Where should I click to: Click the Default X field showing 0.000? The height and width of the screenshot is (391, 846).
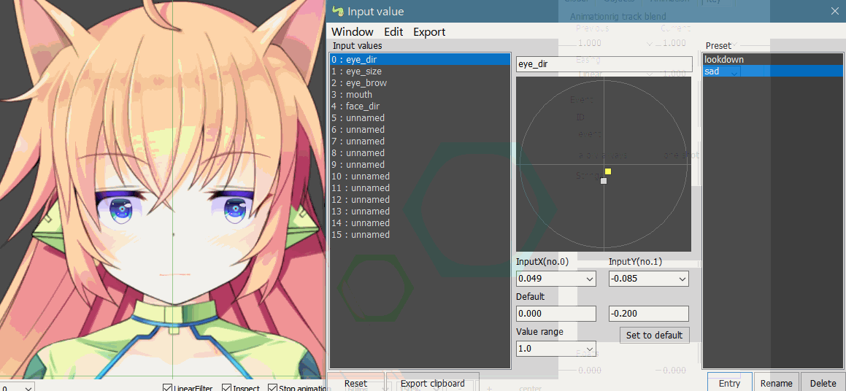(x=555, y=314)
